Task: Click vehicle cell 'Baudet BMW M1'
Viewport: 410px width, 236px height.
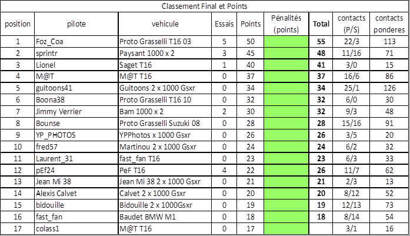Action: (x=165, y=217)
